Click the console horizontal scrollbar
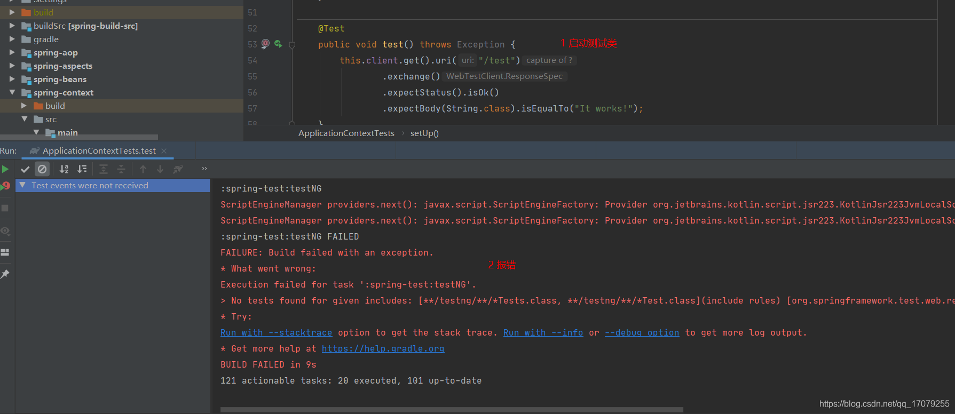The width and height of the screenshot is (955, 414). [x=452, y=410]
